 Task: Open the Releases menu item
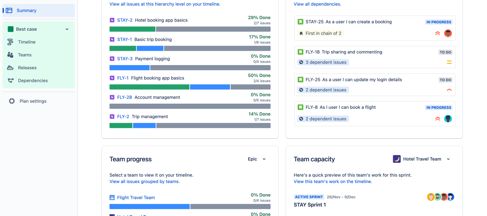pos(27,68)
